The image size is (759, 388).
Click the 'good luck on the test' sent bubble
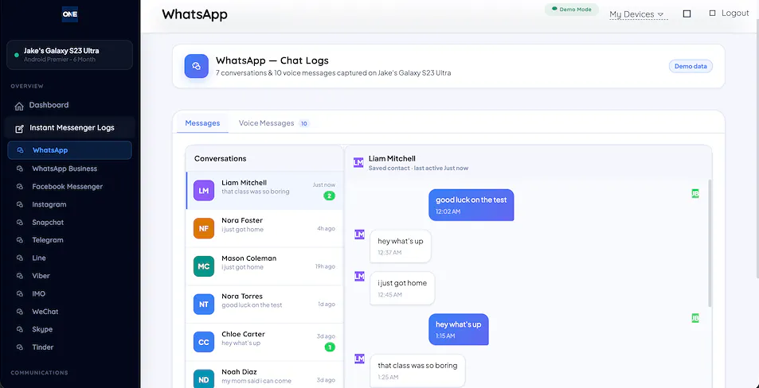click(x=471, y=205)
